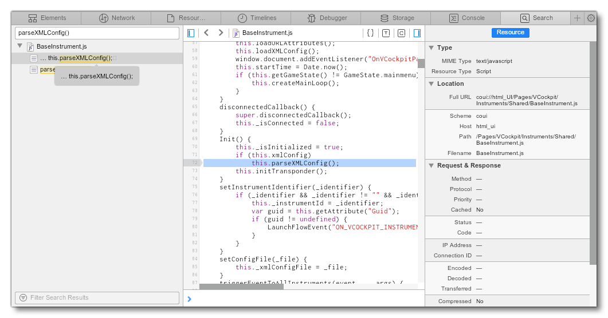Pretty print code with braces icon
This screenshot has height=318, width=608.
[370, 33]
